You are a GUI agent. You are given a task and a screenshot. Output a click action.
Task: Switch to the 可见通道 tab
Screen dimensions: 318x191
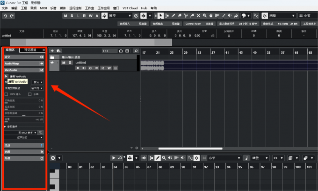click(30, 50)
